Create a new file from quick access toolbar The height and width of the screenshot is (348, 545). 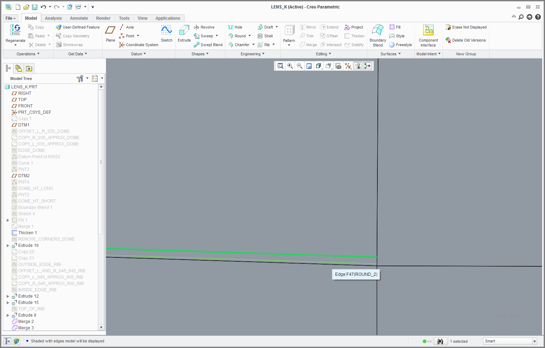[18, 7]
